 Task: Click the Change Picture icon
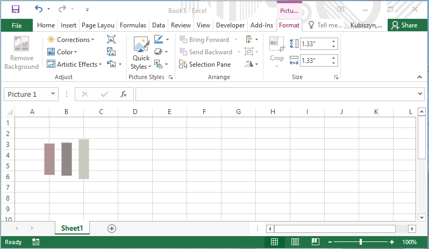click(111, 52)
